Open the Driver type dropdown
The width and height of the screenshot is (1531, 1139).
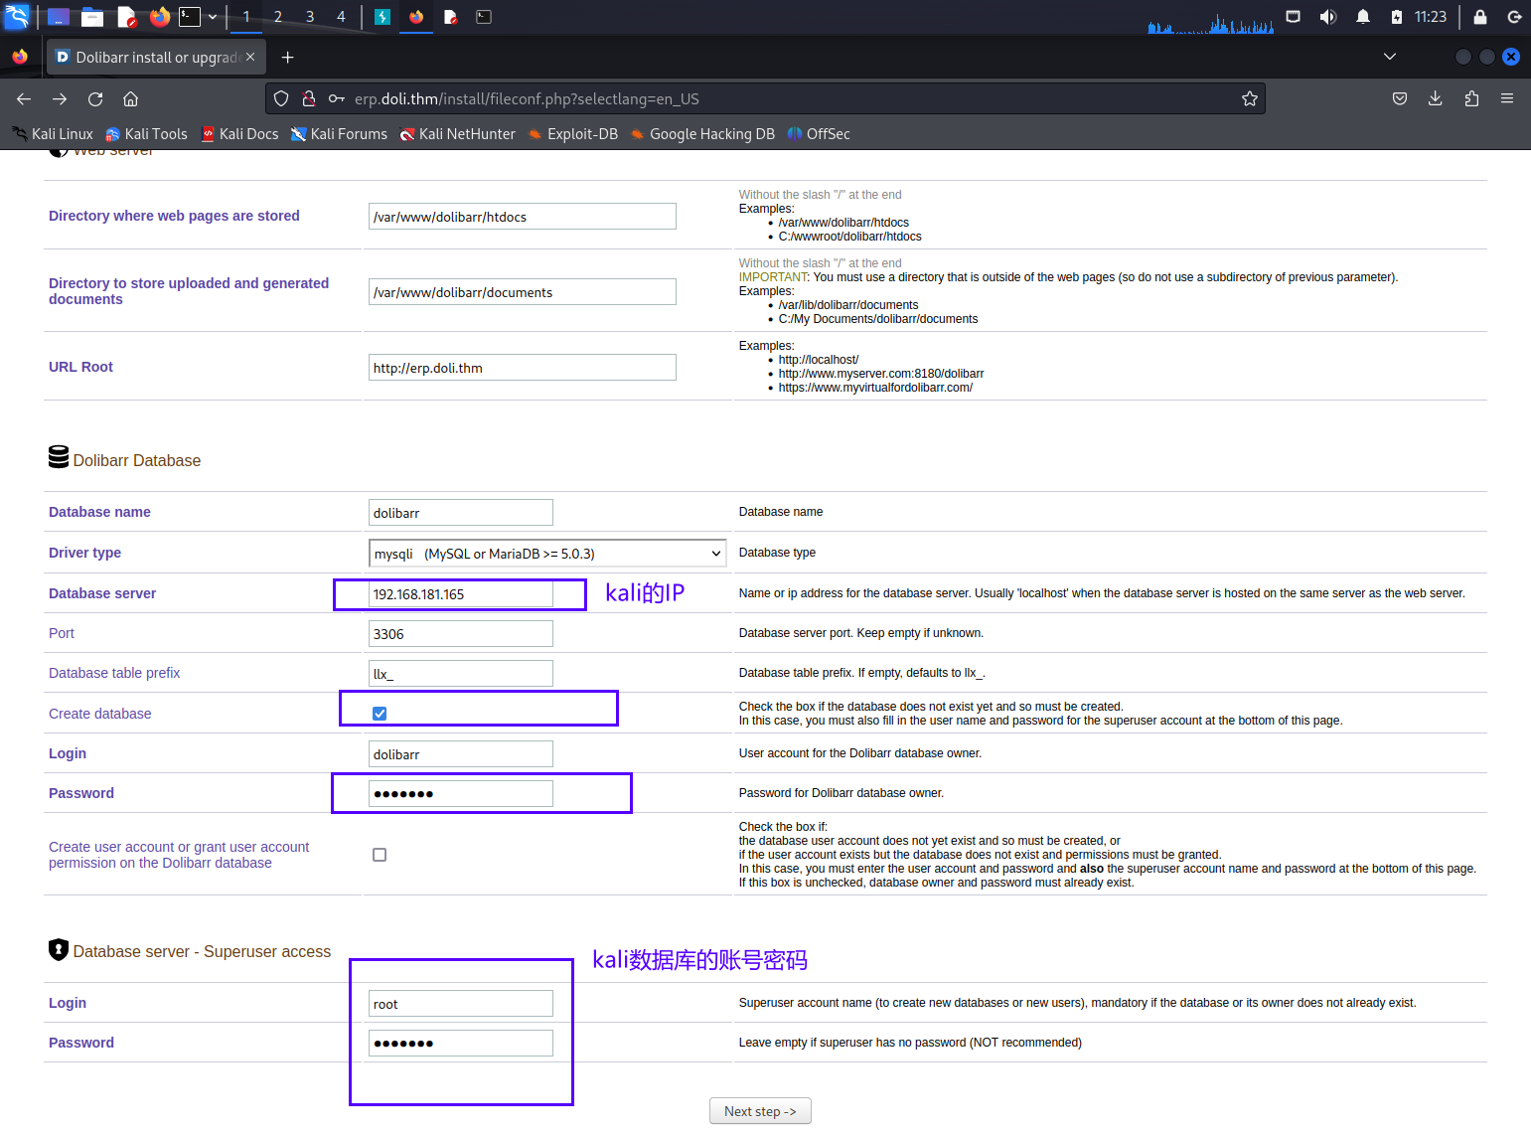coord(547,553)
